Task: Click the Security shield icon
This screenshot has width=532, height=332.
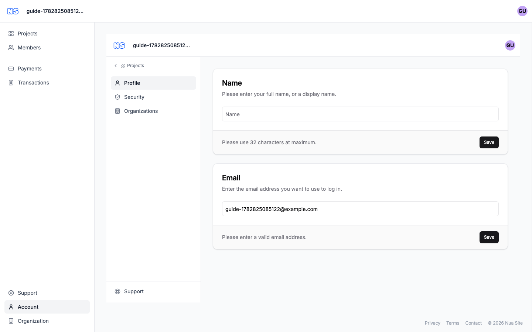Action: (117, 97)
